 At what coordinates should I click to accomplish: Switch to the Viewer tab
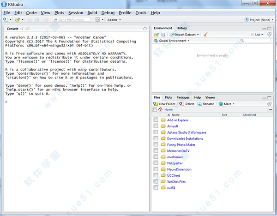210,97
